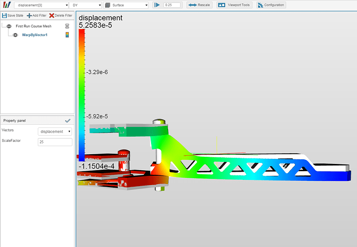Open the Configuration settings
Screen dimensions: 357x247
coord(271,5)
